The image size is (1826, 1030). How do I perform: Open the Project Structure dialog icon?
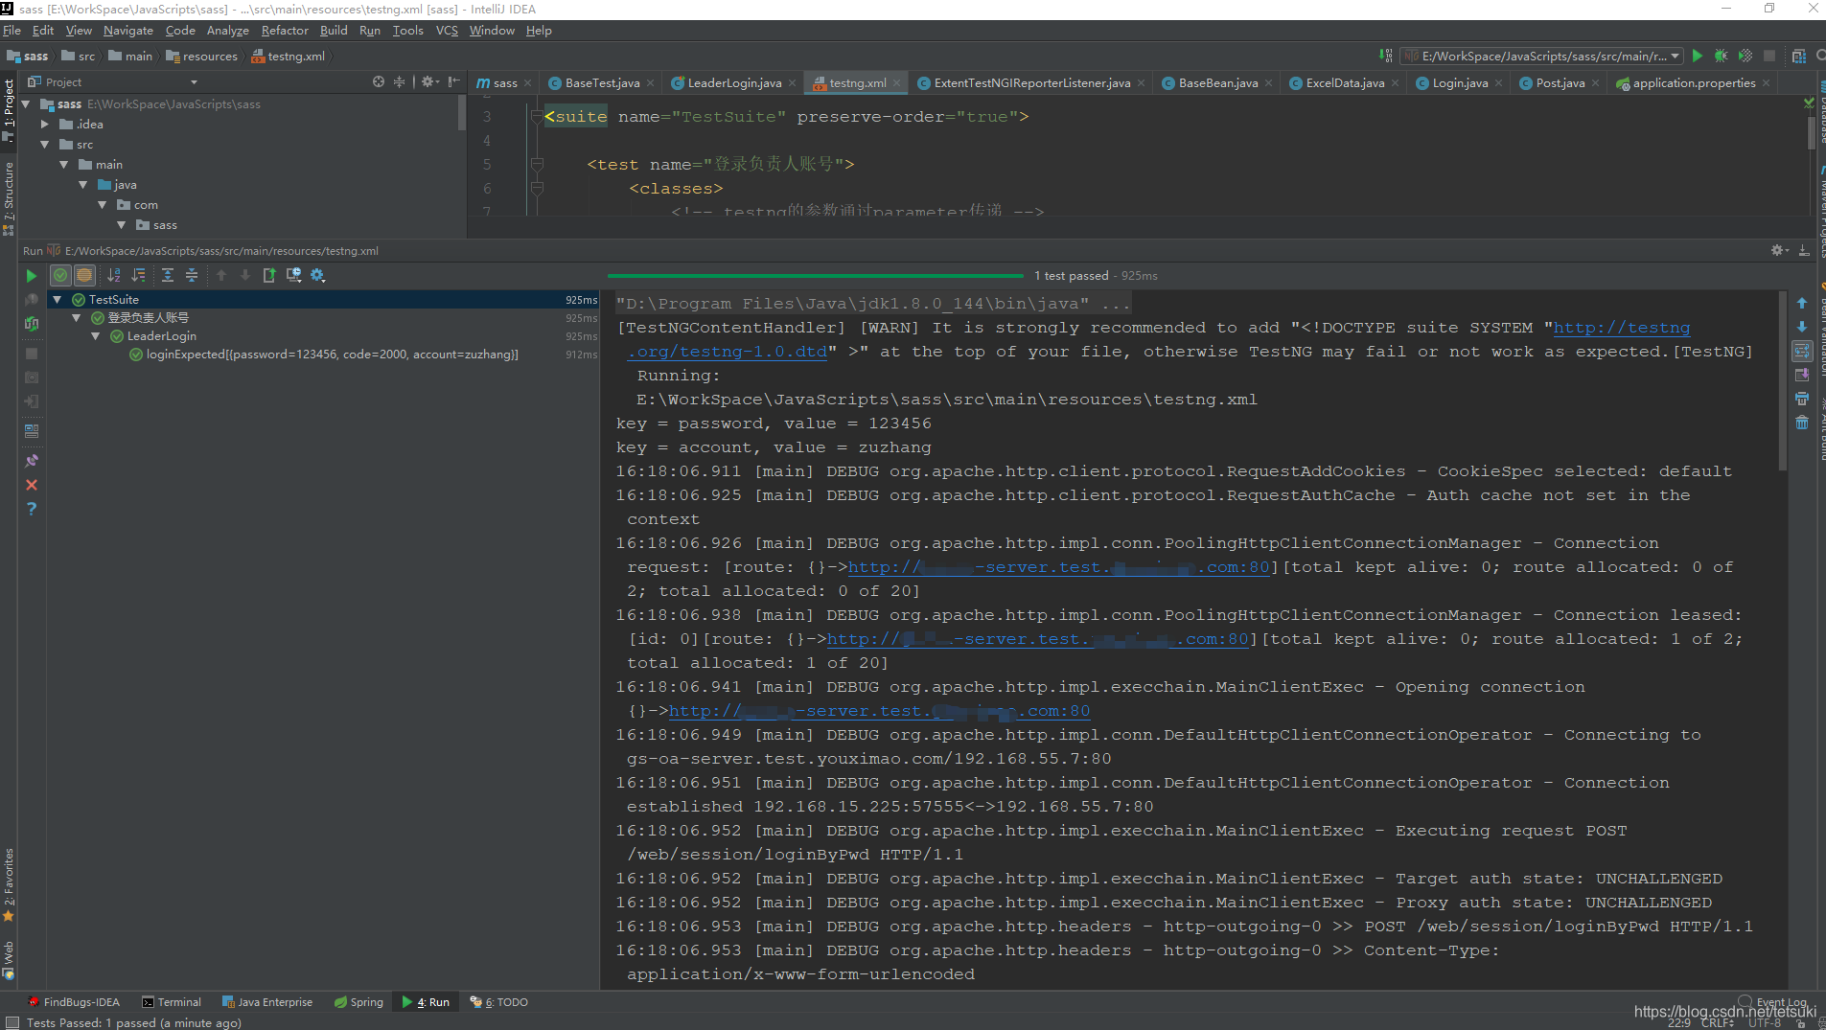[1799, 57]
